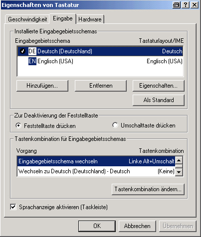The image size is (201, 237).
Task: Click the Als Standard button
Action: click(159, 100)
